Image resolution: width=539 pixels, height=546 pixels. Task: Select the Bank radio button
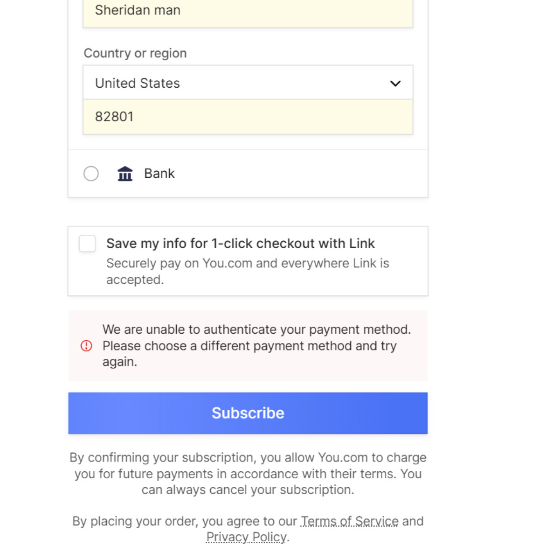[91, 174]
